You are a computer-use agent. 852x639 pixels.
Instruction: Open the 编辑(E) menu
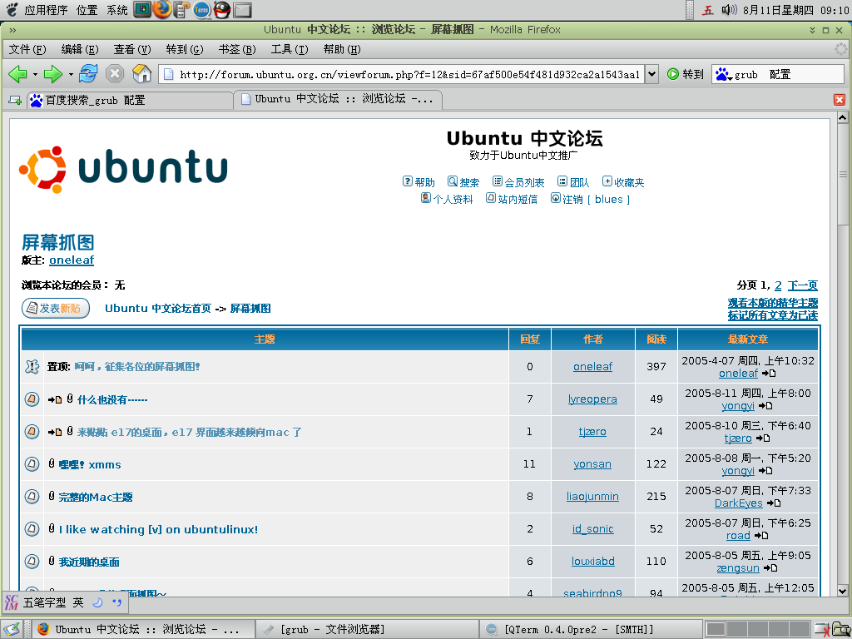coord(80,49)
